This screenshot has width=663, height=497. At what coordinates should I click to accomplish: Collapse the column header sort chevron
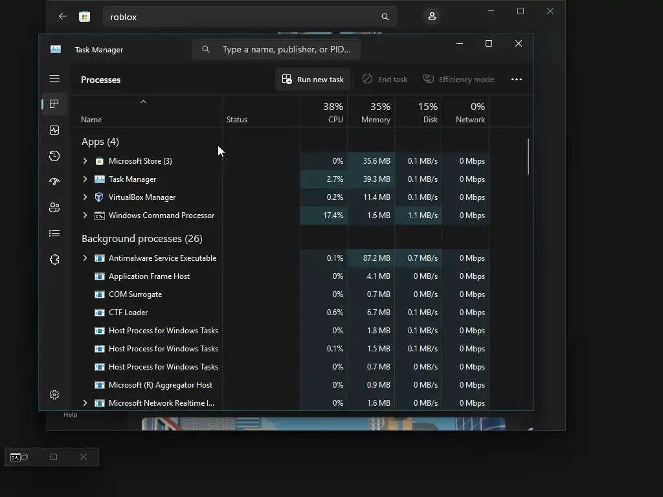click(143, 102)
